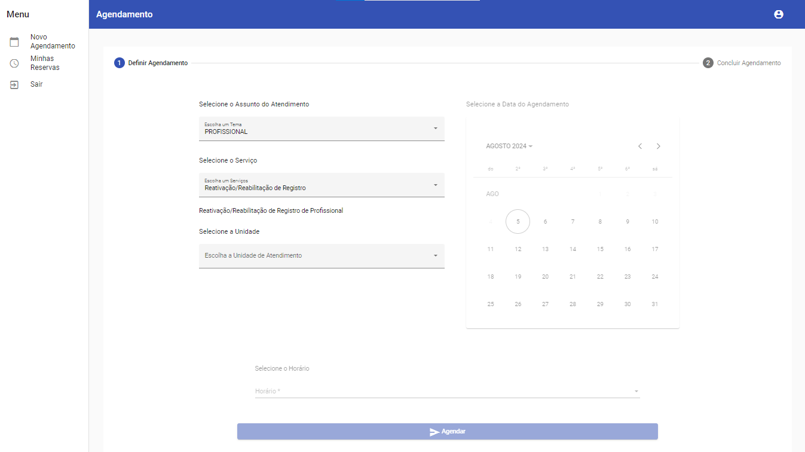Image resolution: width=805 pixels, height=452 pixels.
Task: Open Minhas Reservas from the menu
Action: pos(45,63)
